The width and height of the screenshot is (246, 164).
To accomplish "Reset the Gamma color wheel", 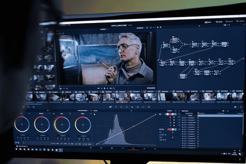I will pos(50,114).
